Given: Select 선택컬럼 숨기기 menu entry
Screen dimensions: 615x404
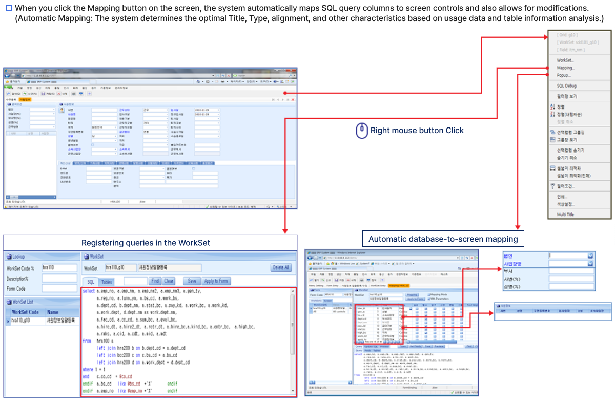Looking at the screenshot, I should tap(570, 150).
